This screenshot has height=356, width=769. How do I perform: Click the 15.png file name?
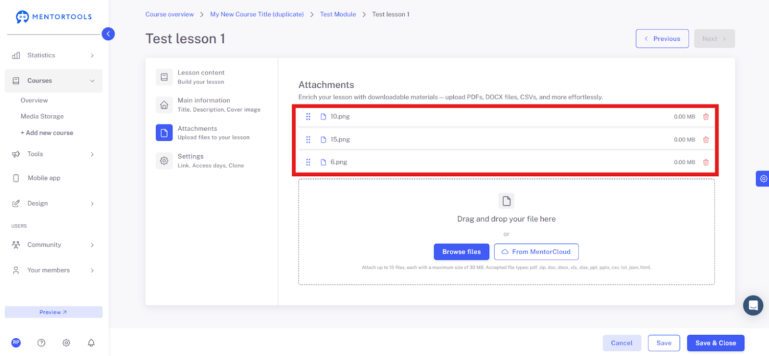point(340,140)
